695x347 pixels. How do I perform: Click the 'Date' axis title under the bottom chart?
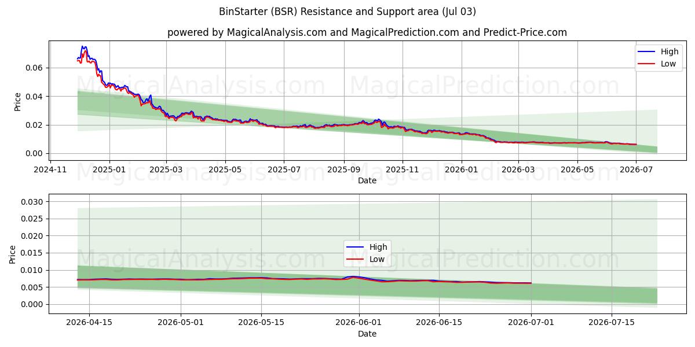pyautogui.click(x=367, y=334)
